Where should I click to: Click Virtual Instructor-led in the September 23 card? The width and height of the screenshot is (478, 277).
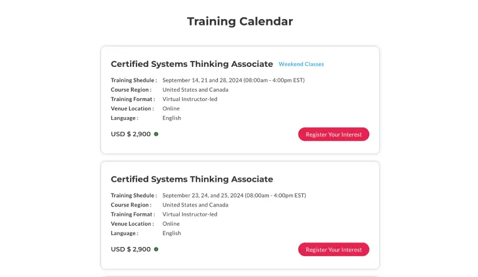[190, 214]
